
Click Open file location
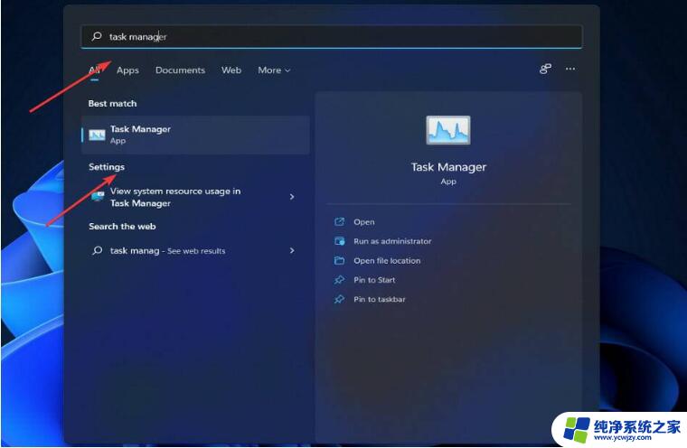(387, 260)
